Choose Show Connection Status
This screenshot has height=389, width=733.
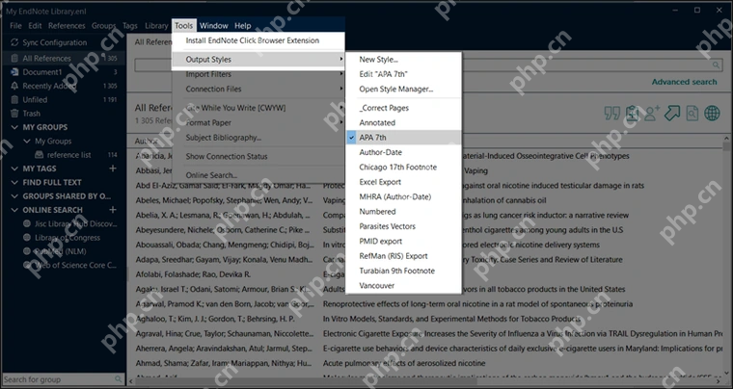tap(258, 156)
